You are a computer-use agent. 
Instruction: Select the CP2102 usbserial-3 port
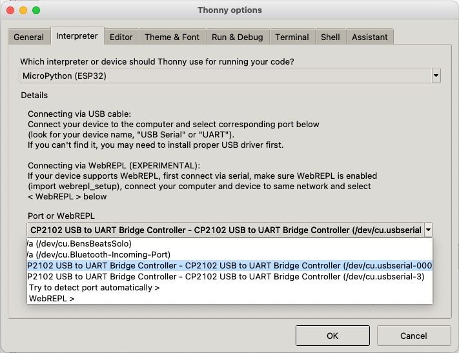[225, 276]
